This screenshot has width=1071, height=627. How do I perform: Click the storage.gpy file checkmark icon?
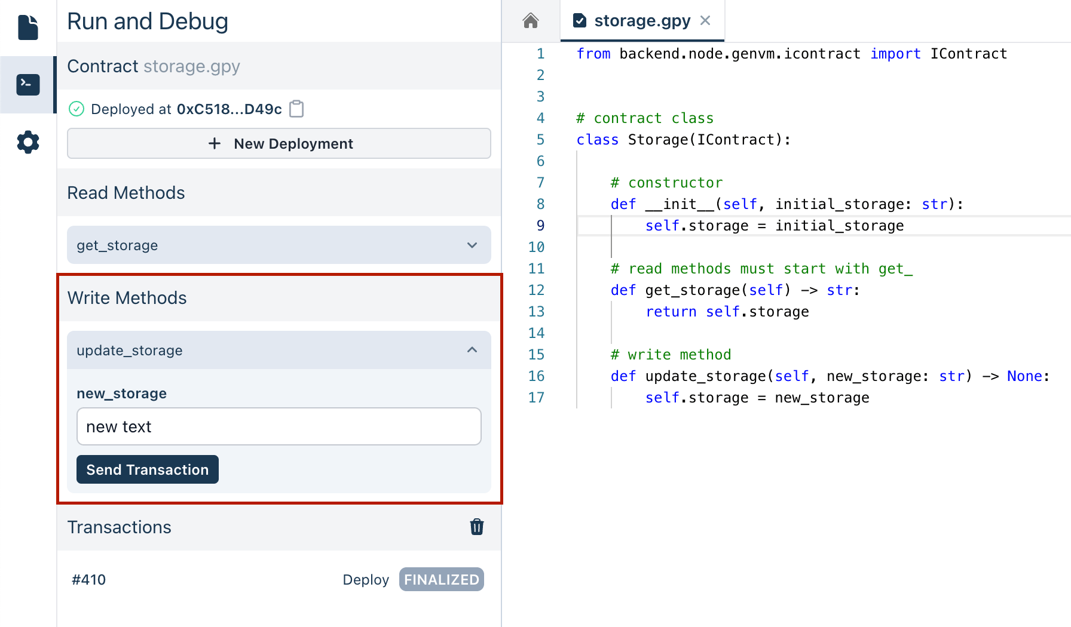click(x=579, y=21)
